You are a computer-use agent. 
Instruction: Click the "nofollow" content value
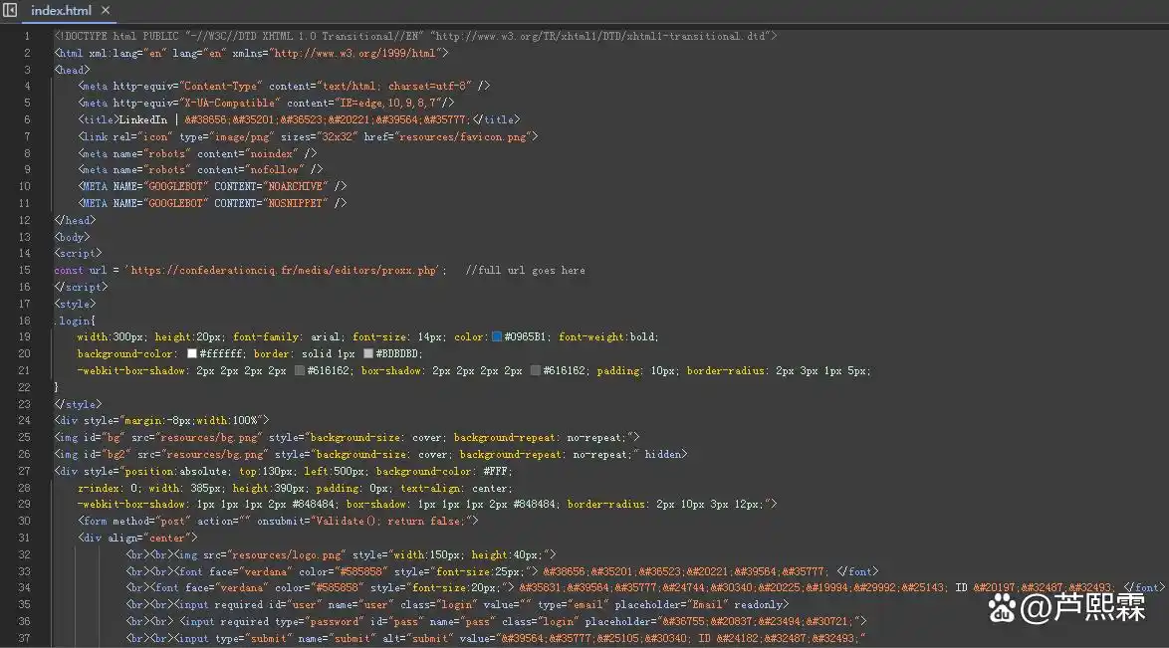(275, 169)
